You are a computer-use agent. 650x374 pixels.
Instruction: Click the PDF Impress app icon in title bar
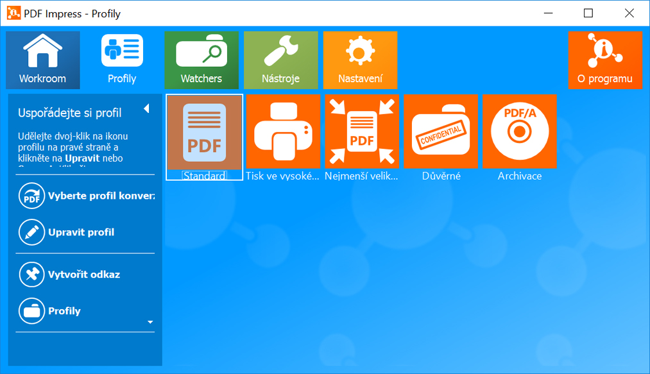click(x=12, y=13)
